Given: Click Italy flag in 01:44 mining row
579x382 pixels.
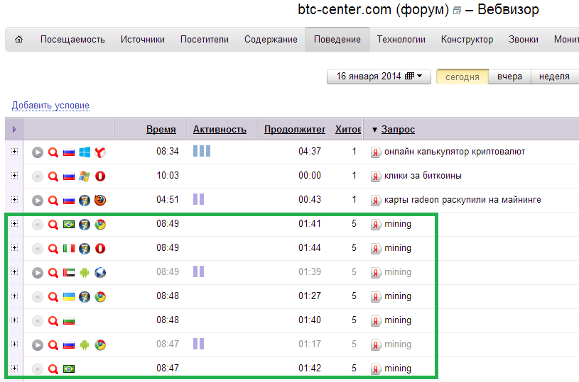Looking at the screenshot, I should pyautogui.click(x=69, y=249).
